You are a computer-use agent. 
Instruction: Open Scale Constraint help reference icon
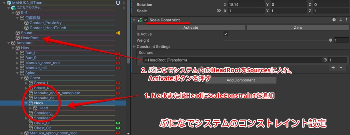(334, 20)
